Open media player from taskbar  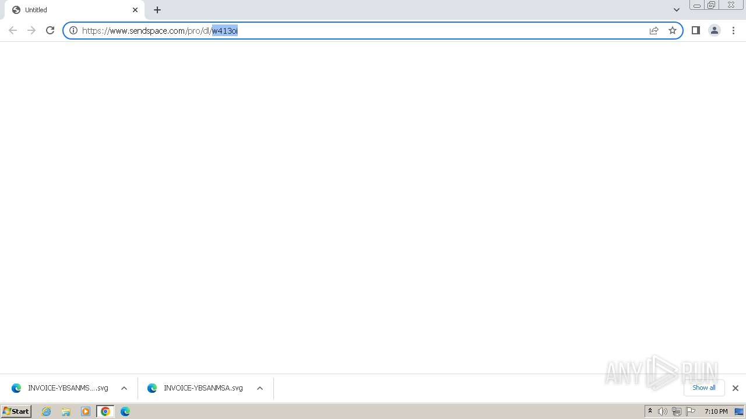pyautogui.click(x=86, y=411)
